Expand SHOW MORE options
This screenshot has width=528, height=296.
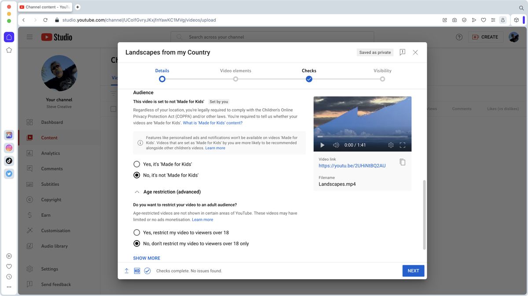147,258
